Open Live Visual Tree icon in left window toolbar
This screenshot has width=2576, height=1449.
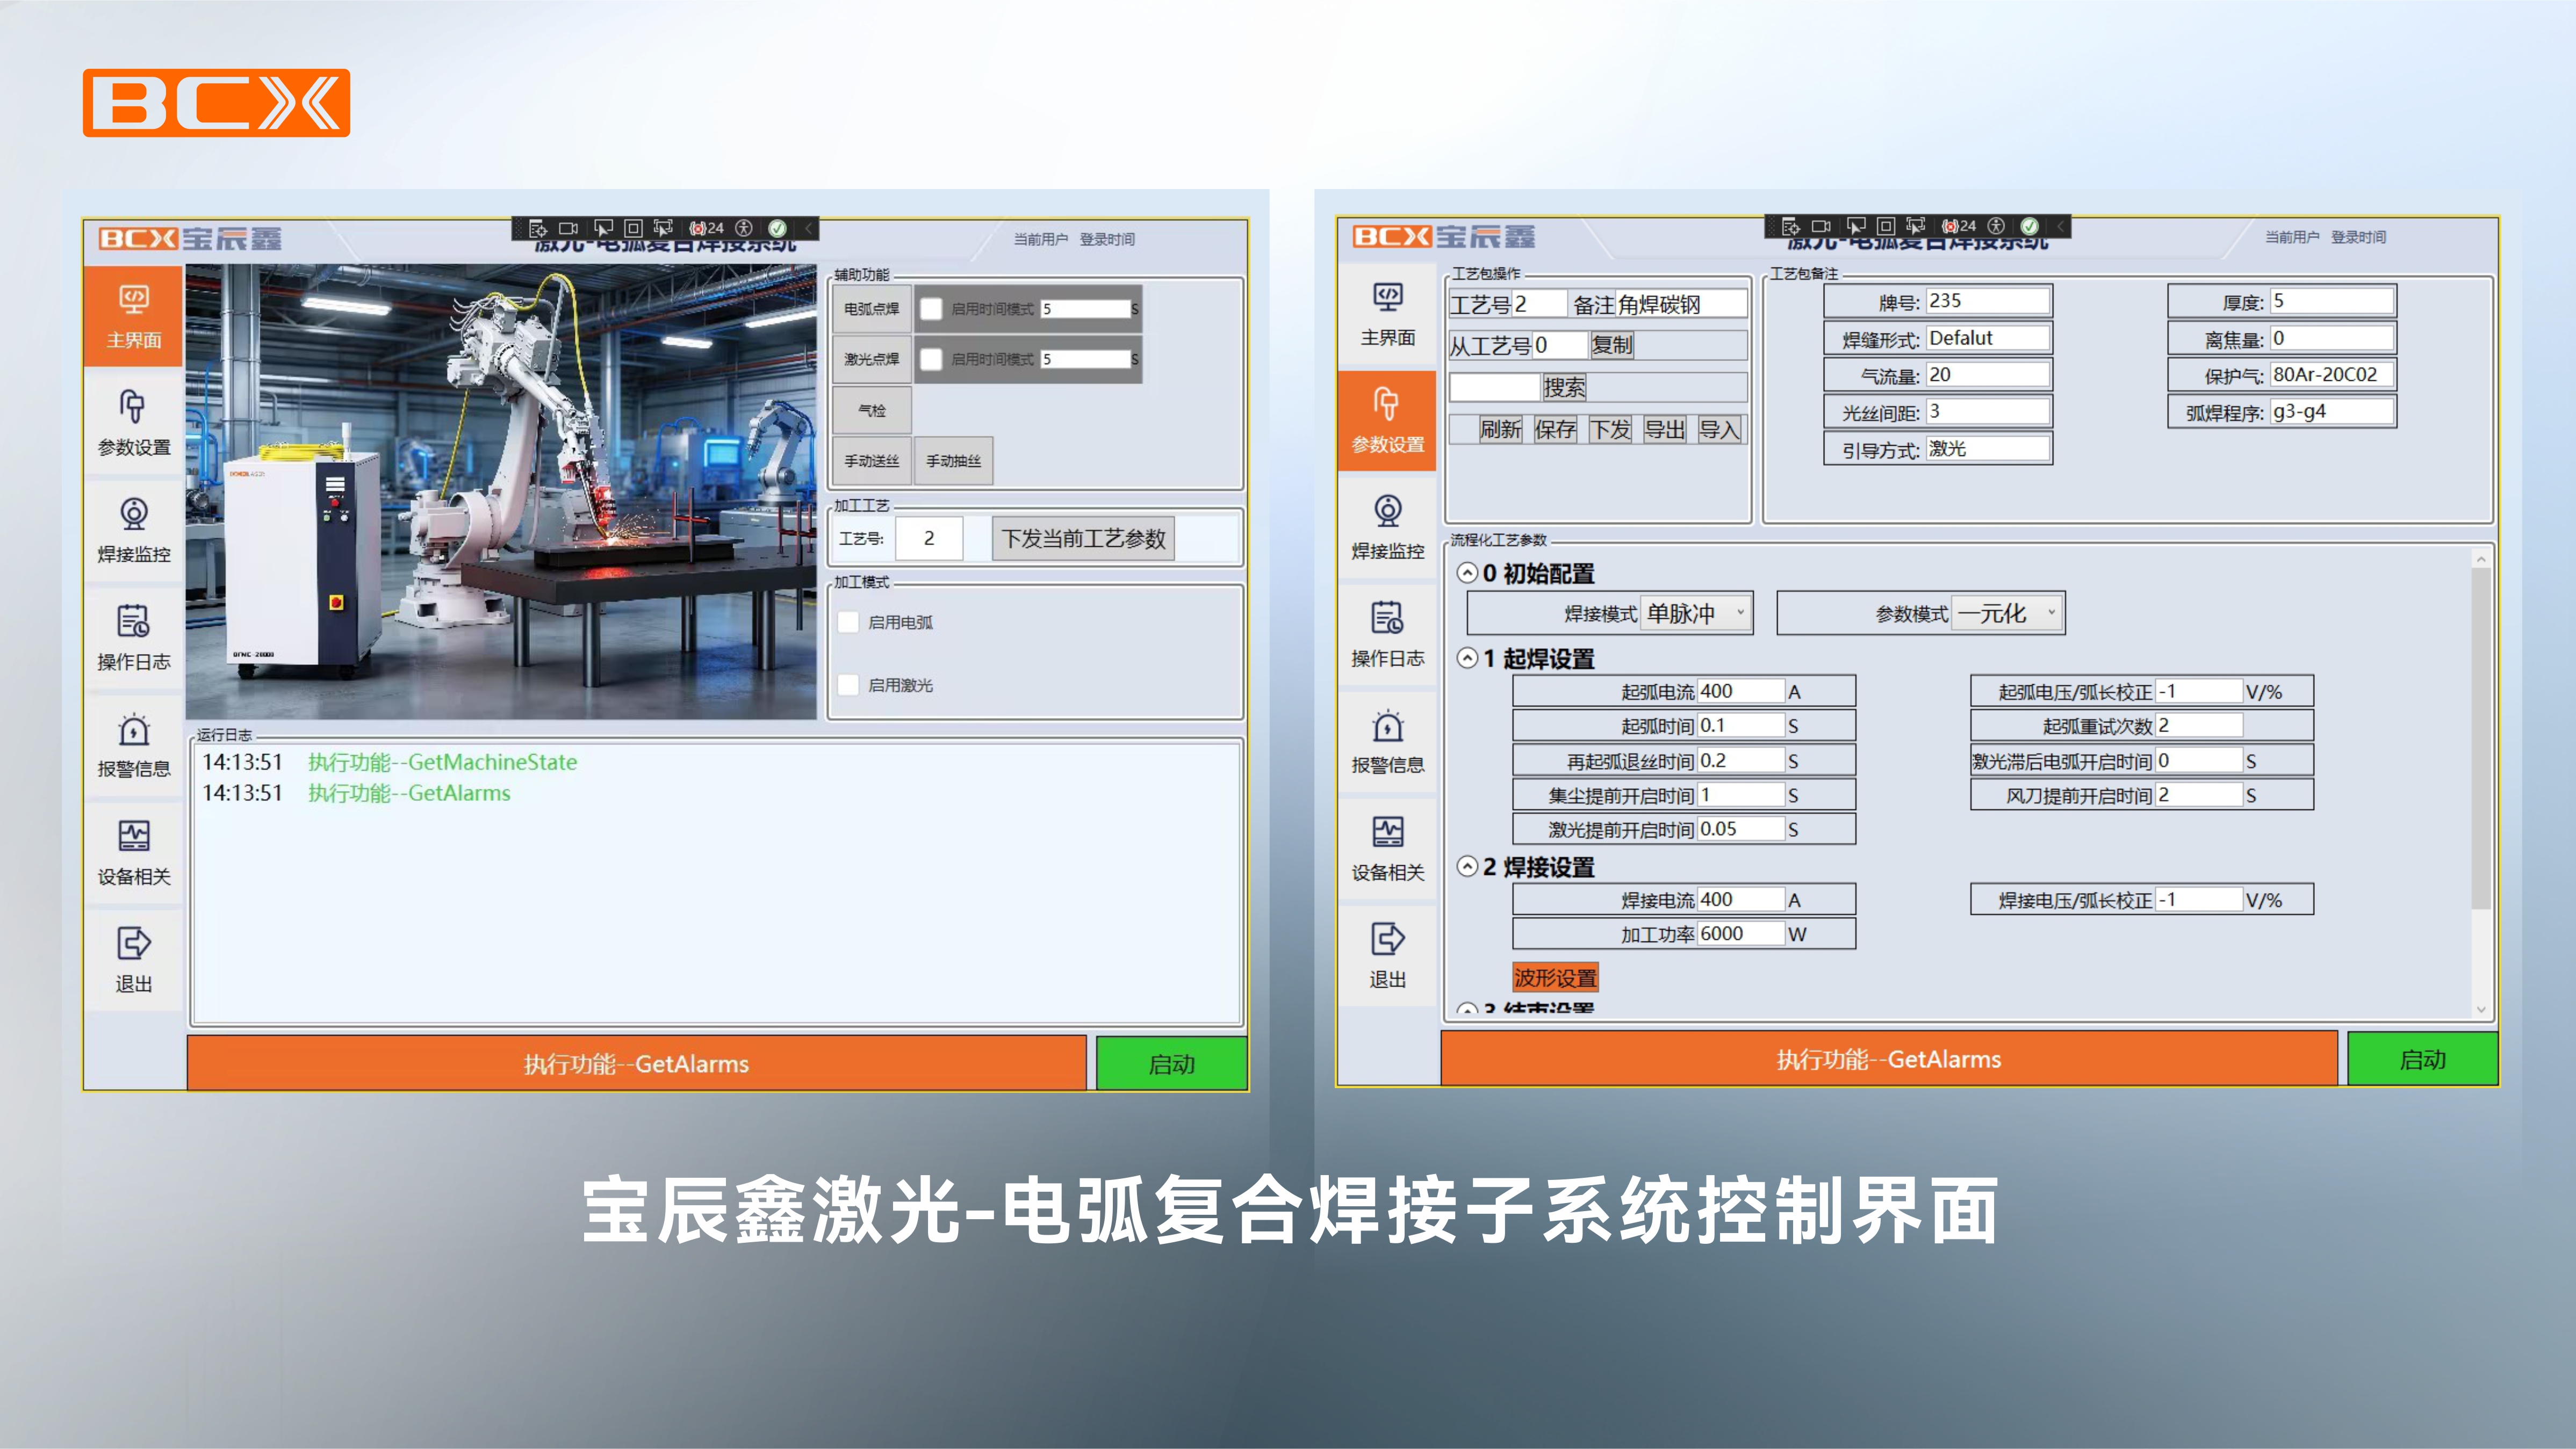pos(537,228)
